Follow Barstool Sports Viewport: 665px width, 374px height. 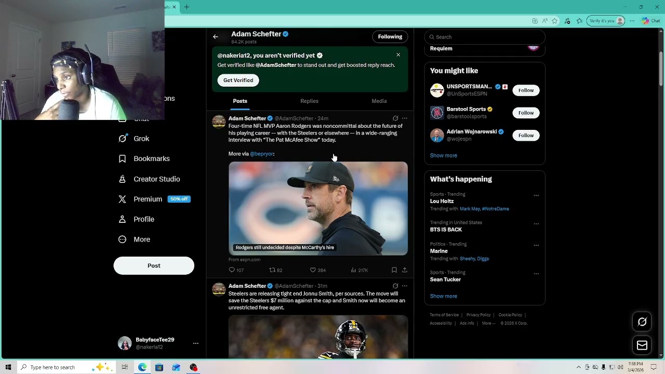[x=526, y=113]
